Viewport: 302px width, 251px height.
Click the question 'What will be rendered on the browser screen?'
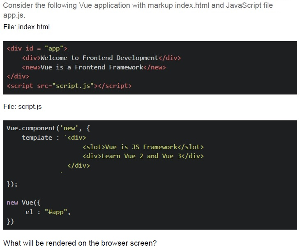click(80, 243)
